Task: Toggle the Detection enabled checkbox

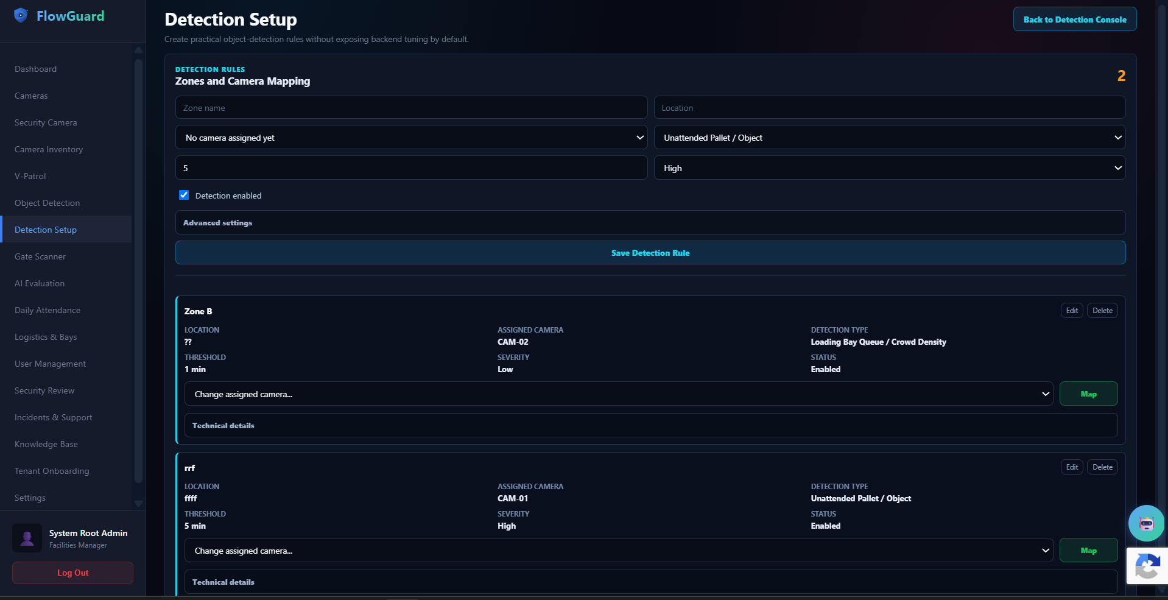Action: tap(184, 195)
